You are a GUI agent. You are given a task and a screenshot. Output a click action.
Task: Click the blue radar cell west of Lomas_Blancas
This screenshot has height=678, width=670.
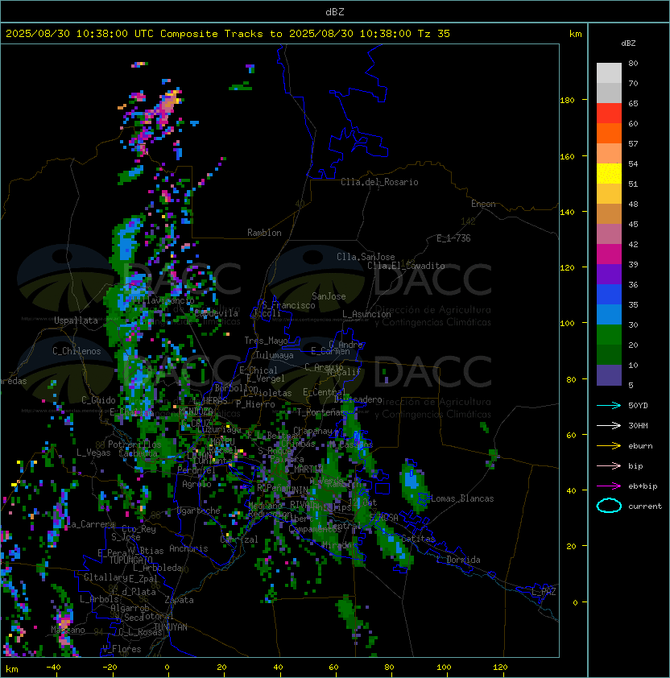point(412,482)
